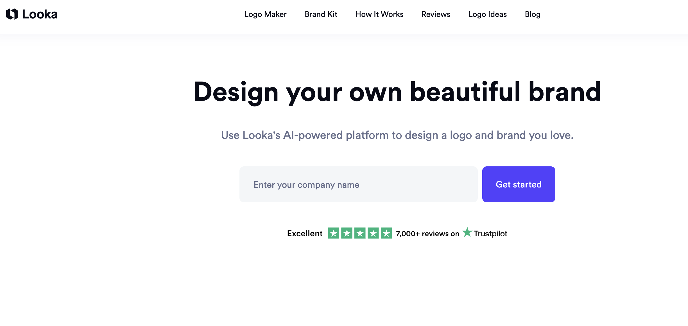This screenshot has height=326, width=688.
Task: Click the Trustpilot star logo icon
Action: click(467, 232)
